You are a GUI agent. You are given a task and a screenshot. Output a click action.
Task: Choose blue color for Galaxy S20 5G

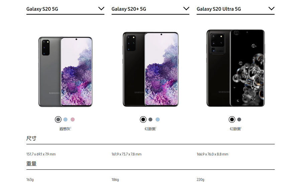coord(66,120)
